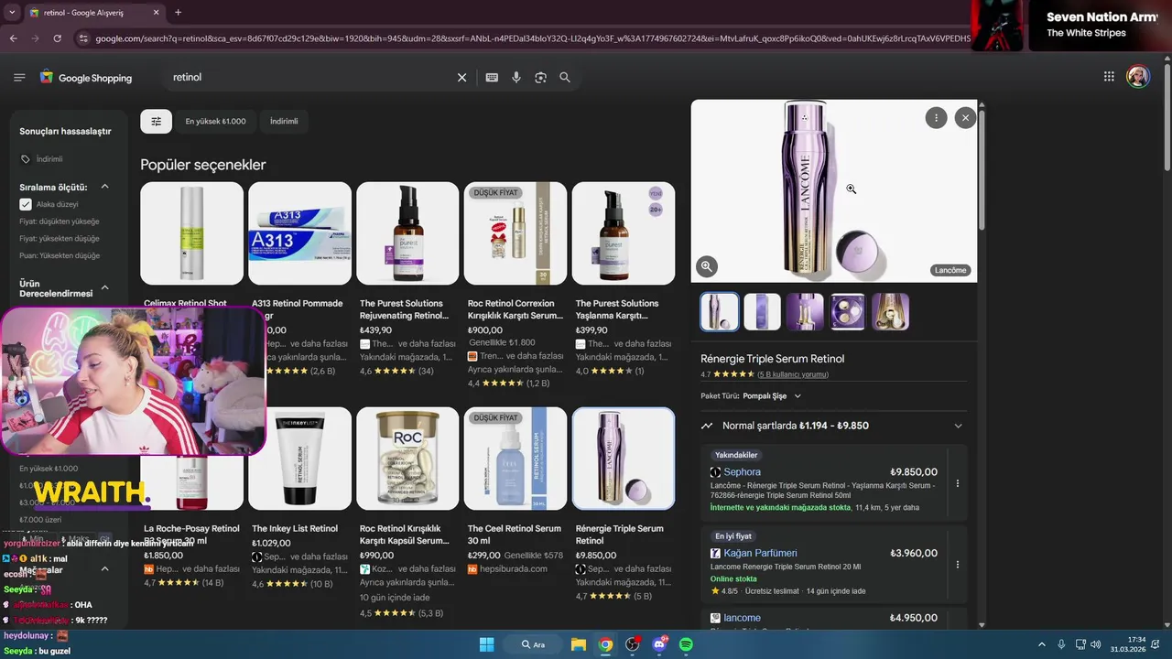1172x659 pixels.
Task: Select the second Lancôme image thumbnail
Action: [762, 312]
